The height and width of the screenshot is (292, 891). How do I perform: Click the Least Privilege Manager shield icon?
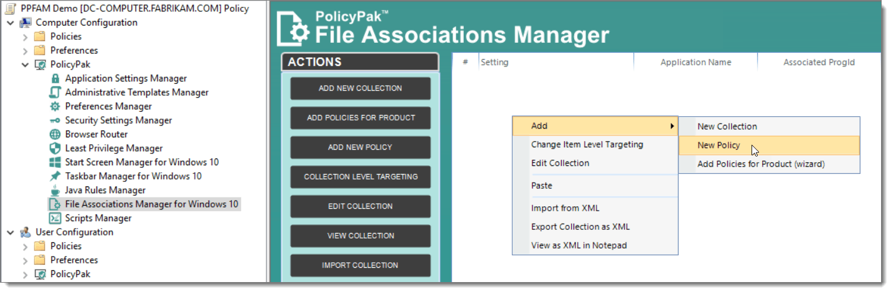point(55,148)
